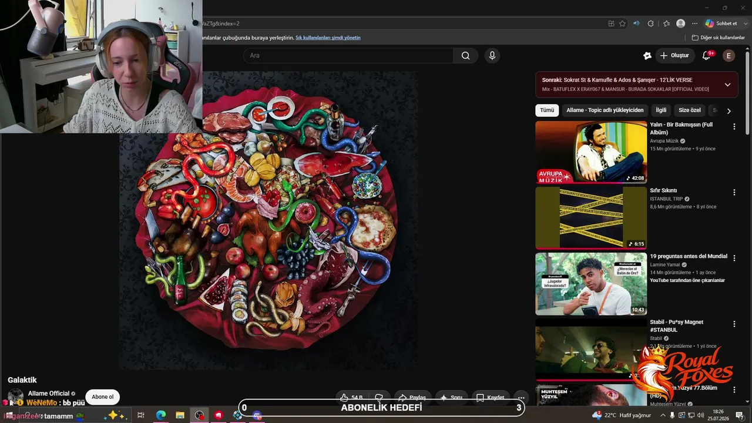The height and width of the screenshot is (423, 752).
Task: Show more filter chips with right arrow
Action: (728, 110)
